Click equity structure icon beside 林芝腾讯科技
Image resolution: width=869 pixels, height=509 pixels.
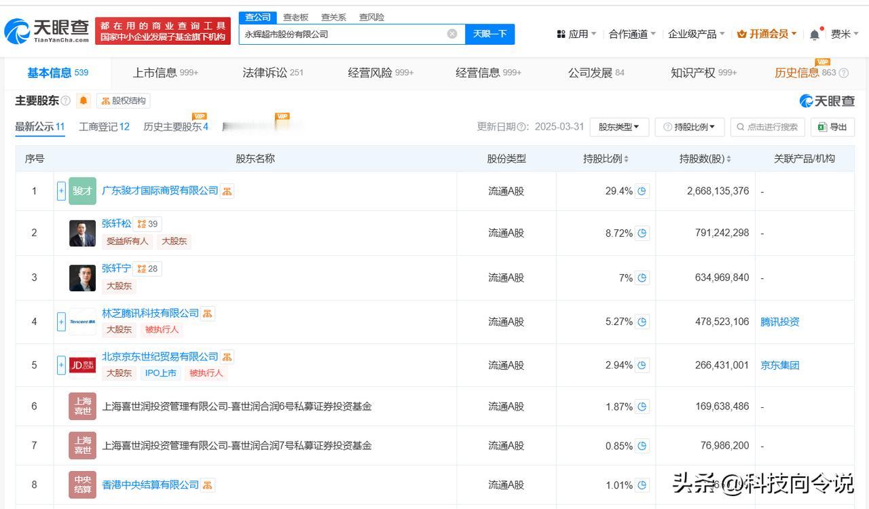pos(208,314)
